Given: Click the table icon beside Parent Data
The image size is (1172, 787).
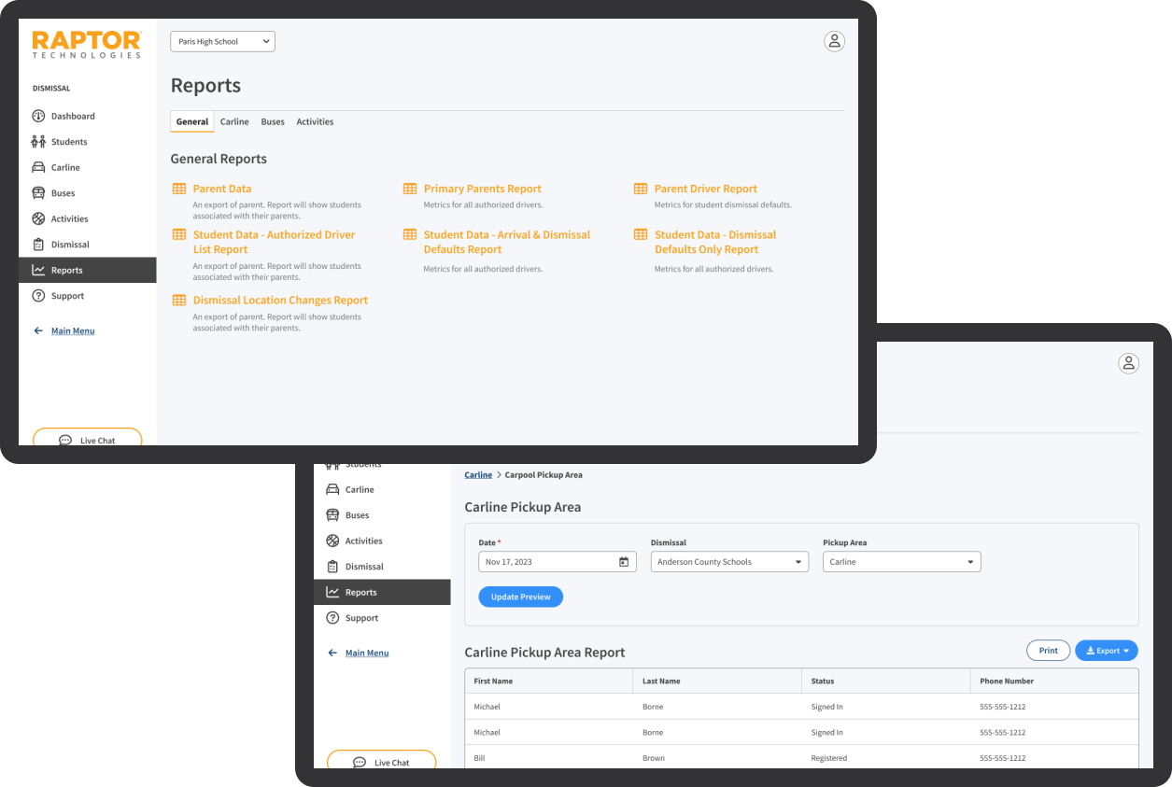Looking at the screenshot, I should (x=179, y=189).
